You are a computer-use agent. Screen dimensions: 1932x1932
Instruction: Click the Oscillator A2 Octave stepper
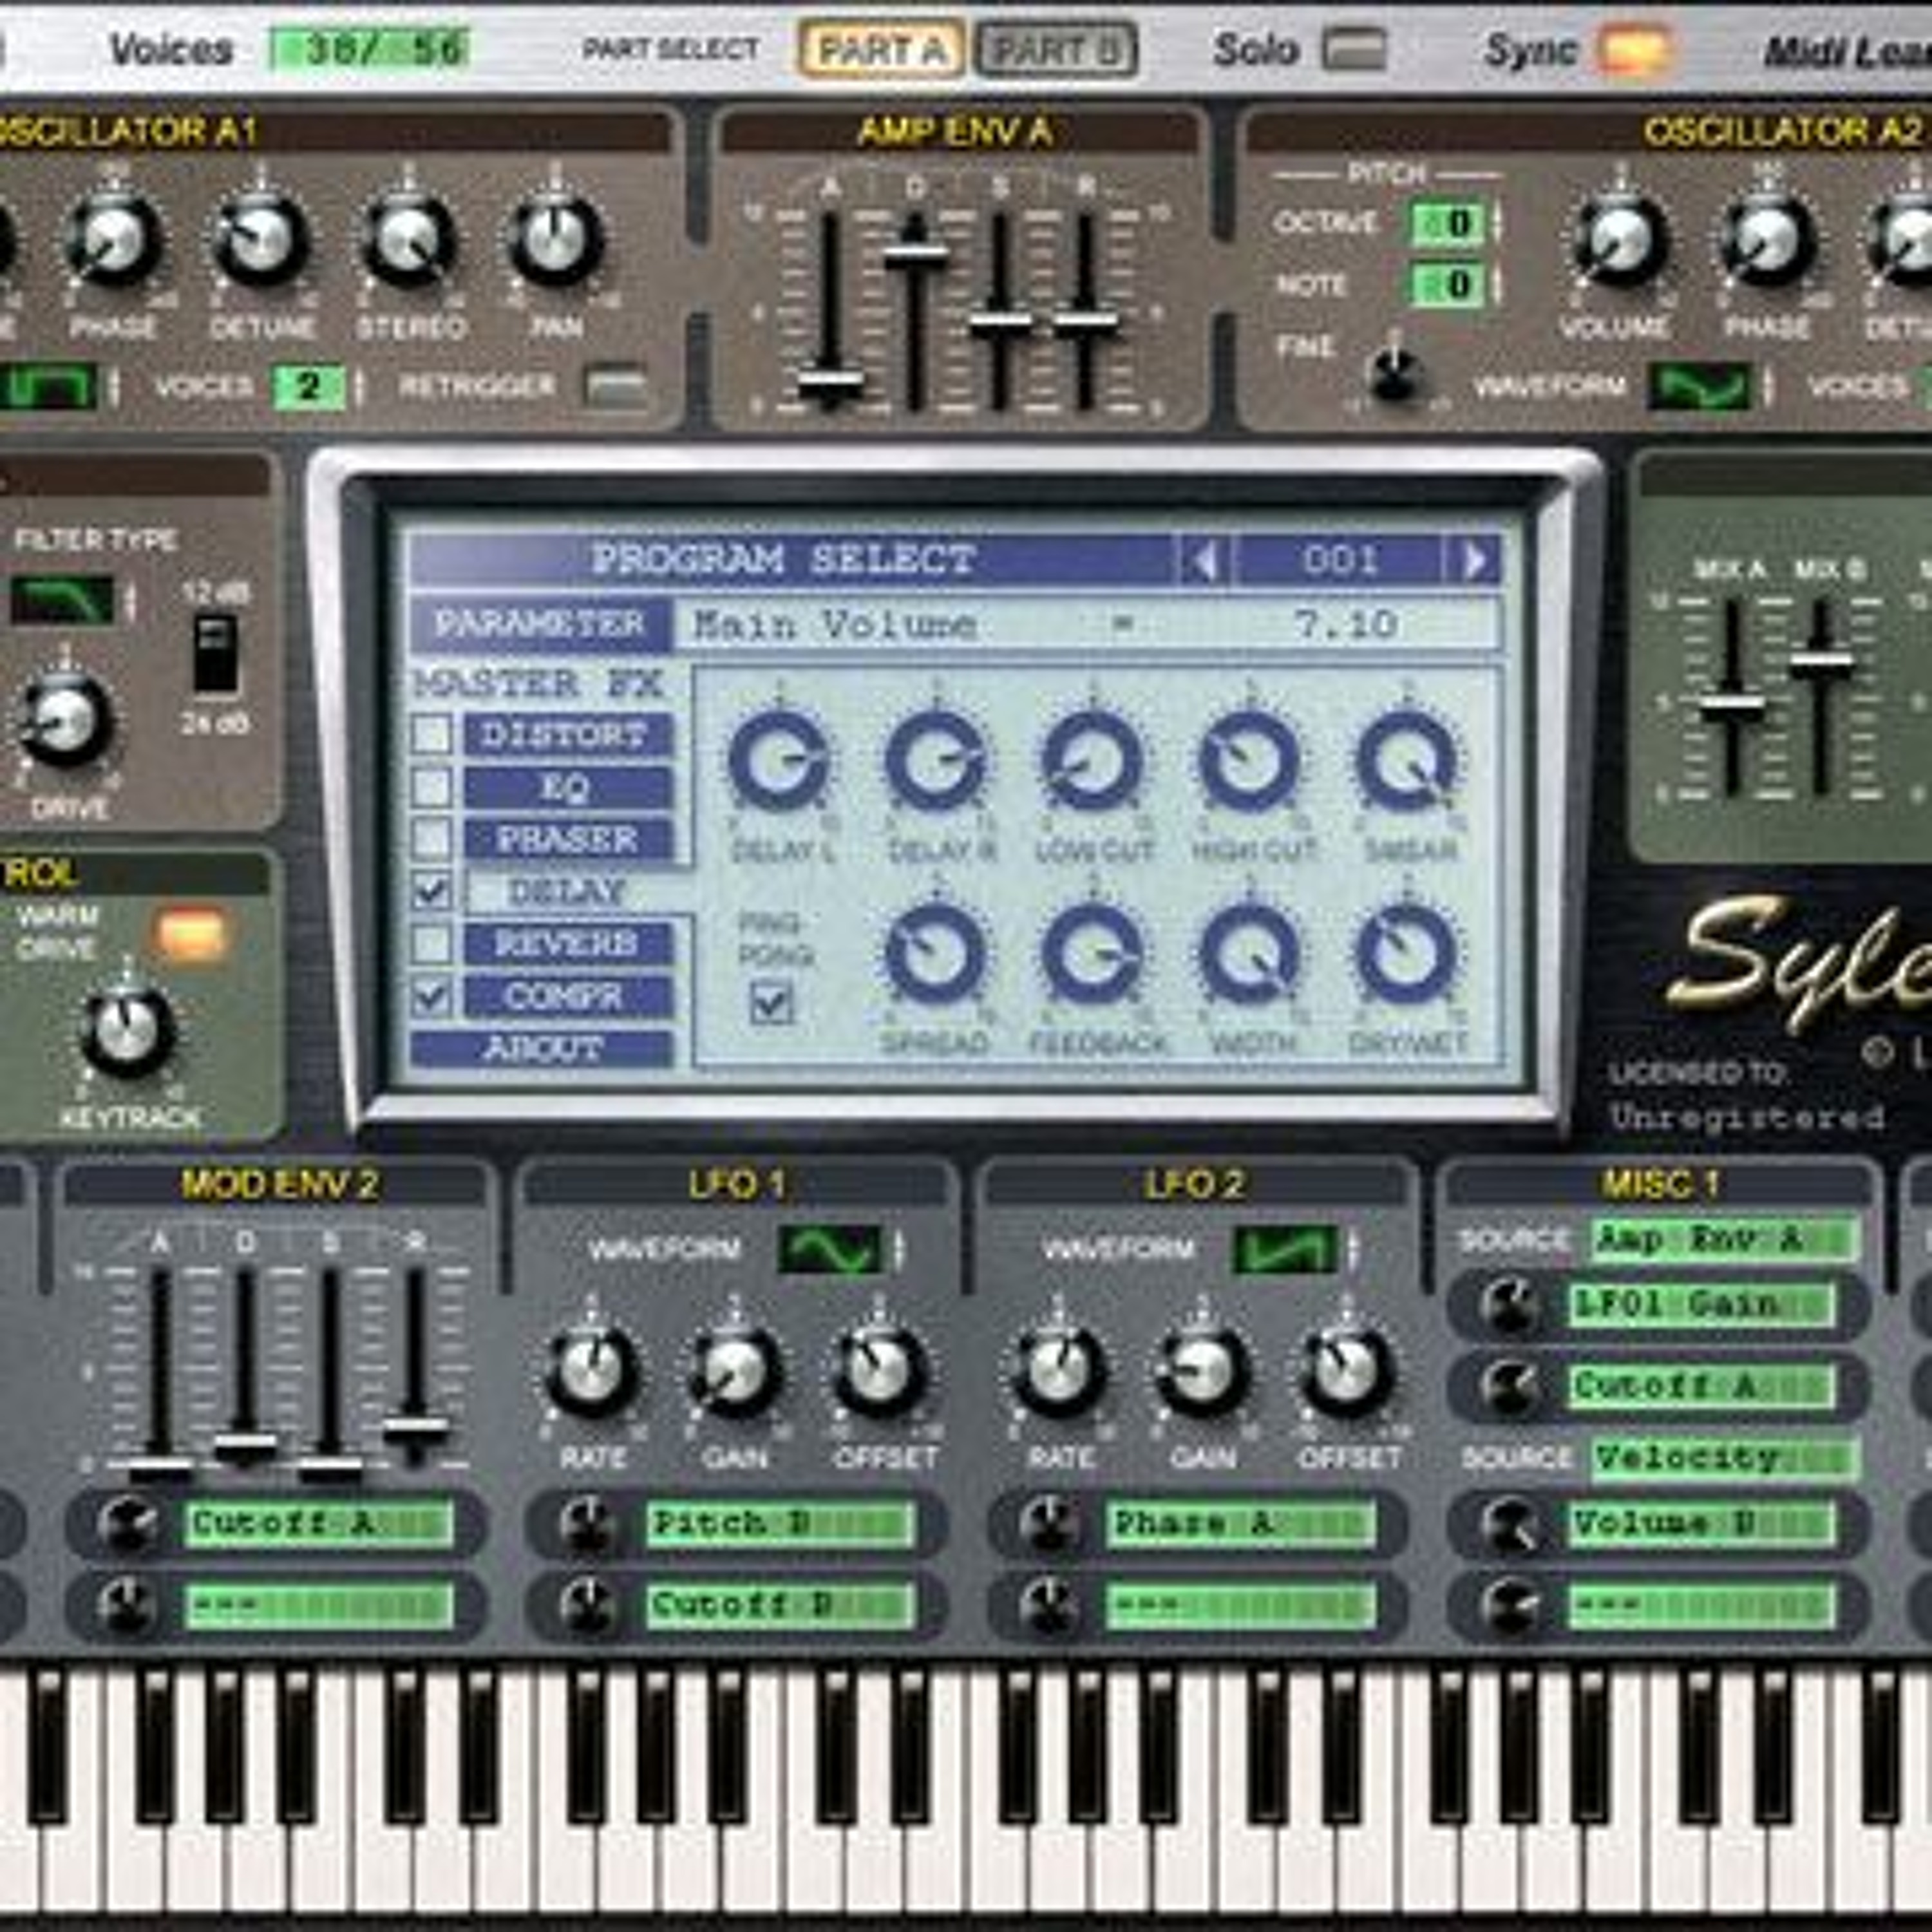coord(1497,224)
